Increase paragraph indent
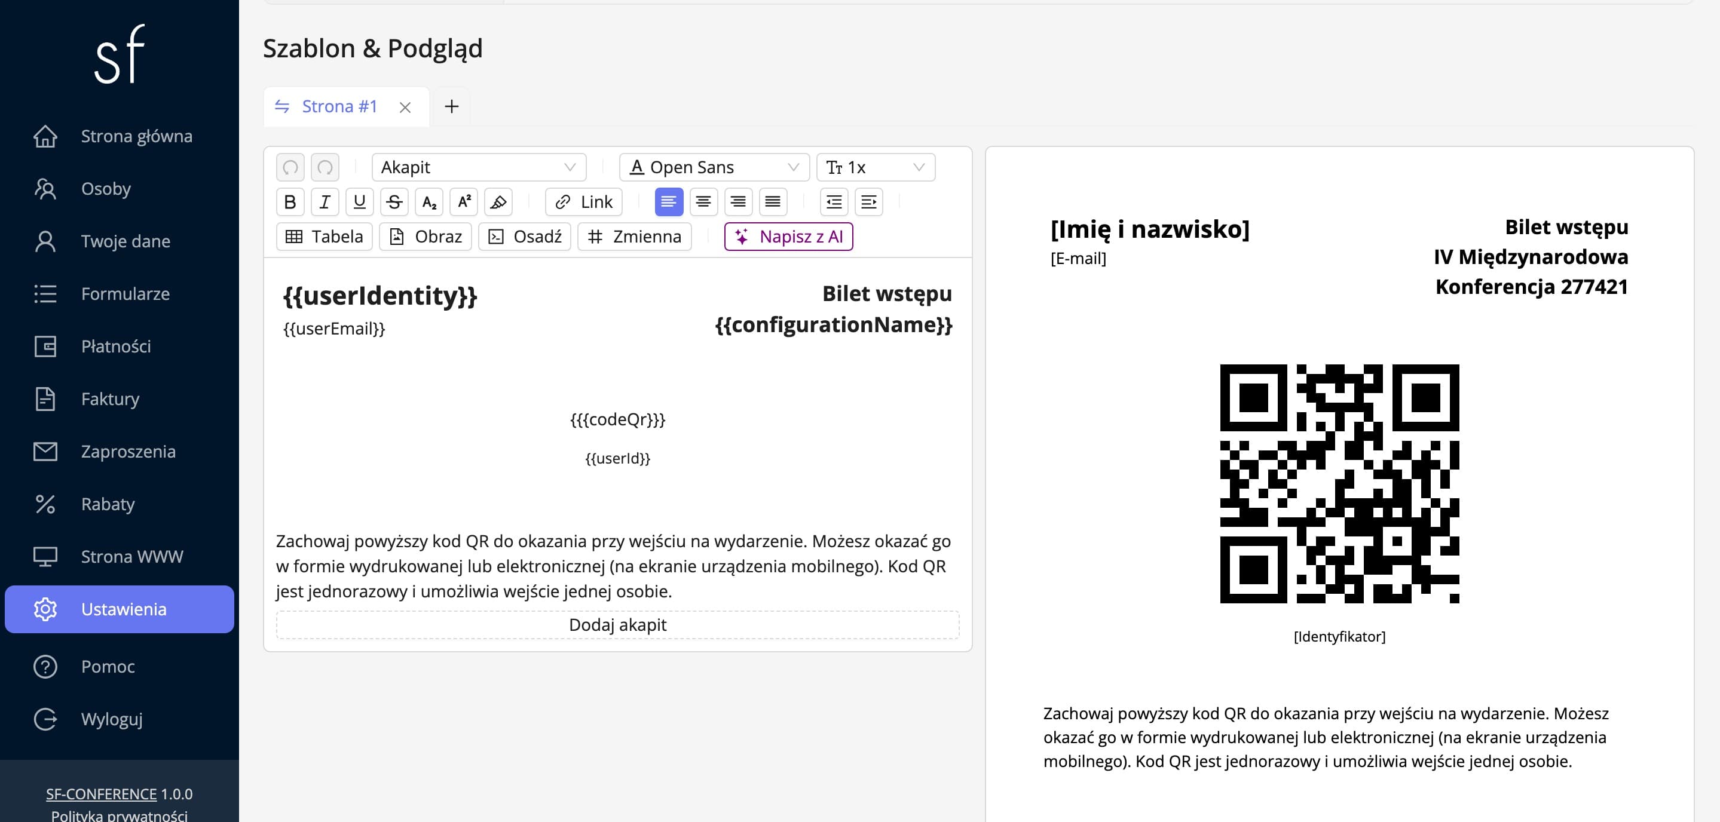The width and height of the screenshot is (1720, 822). (870, 201)
